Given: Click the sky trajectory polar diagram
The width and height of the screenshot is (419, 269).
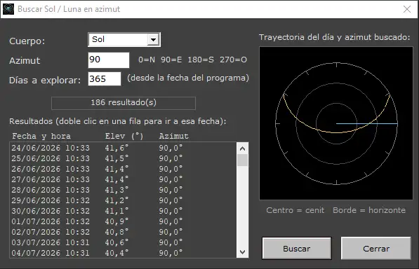Looking at the screenshot, I should pos(336,123).
